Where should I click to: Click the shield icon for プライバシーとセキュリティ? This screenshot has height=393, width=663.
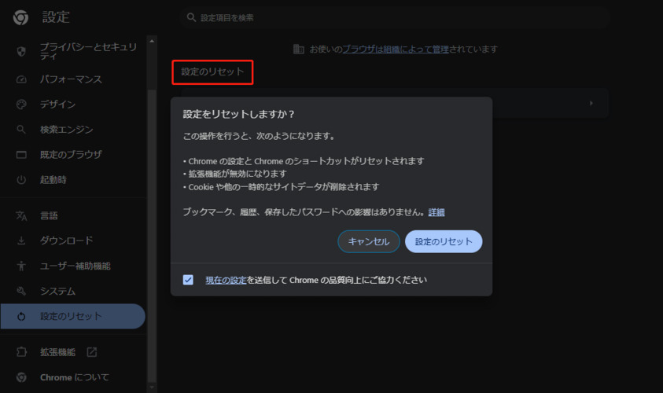tap(21, 52)
